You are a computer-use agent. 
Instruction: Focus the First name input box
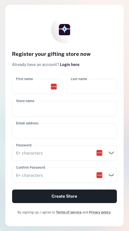[37, 87]
